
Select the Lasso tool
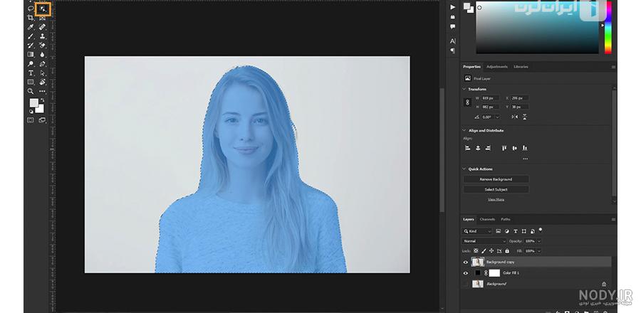pos(31,8)
